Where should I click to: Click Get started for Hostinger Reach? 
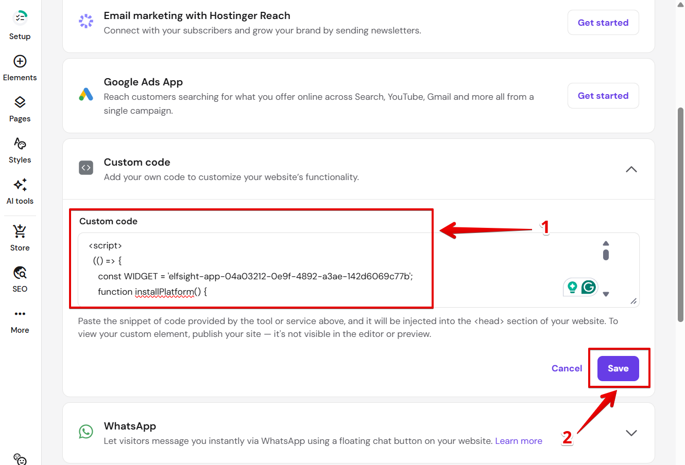coord(603,23)
